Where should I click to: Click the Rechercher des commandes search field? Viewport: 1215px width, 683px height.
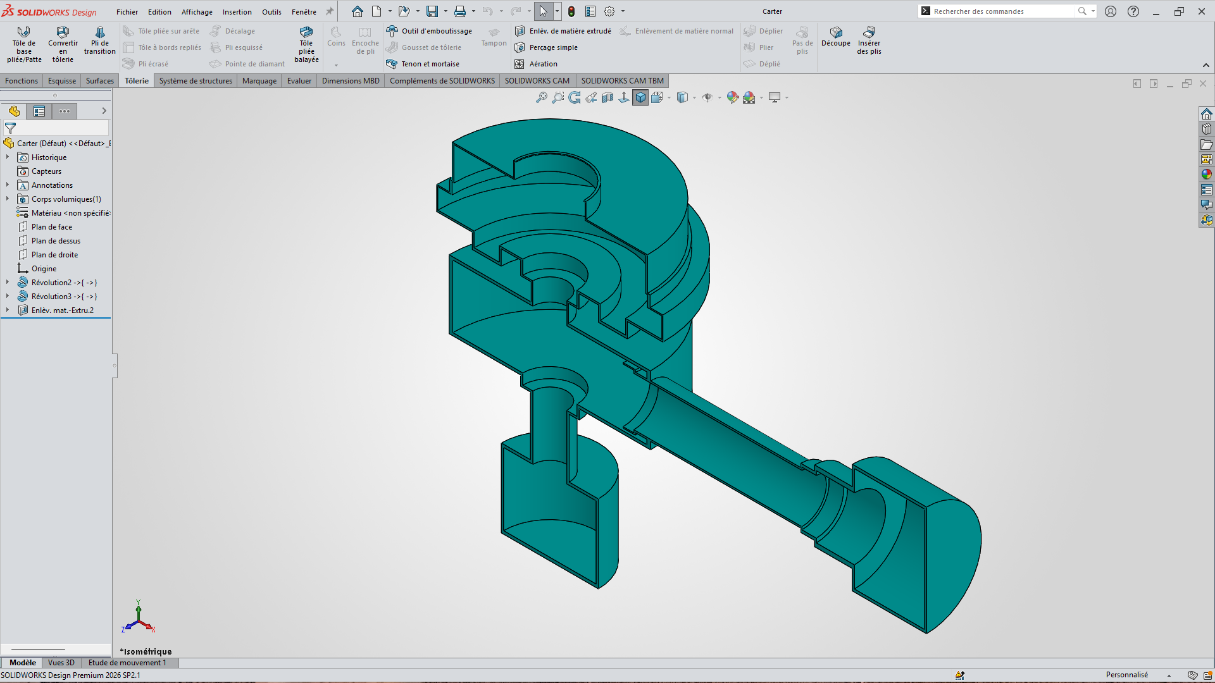(x=1003, y=11)
